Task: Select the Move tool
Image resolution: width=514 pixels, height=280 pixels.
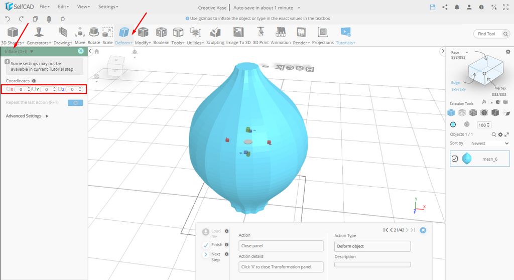Action: (80, 36)
